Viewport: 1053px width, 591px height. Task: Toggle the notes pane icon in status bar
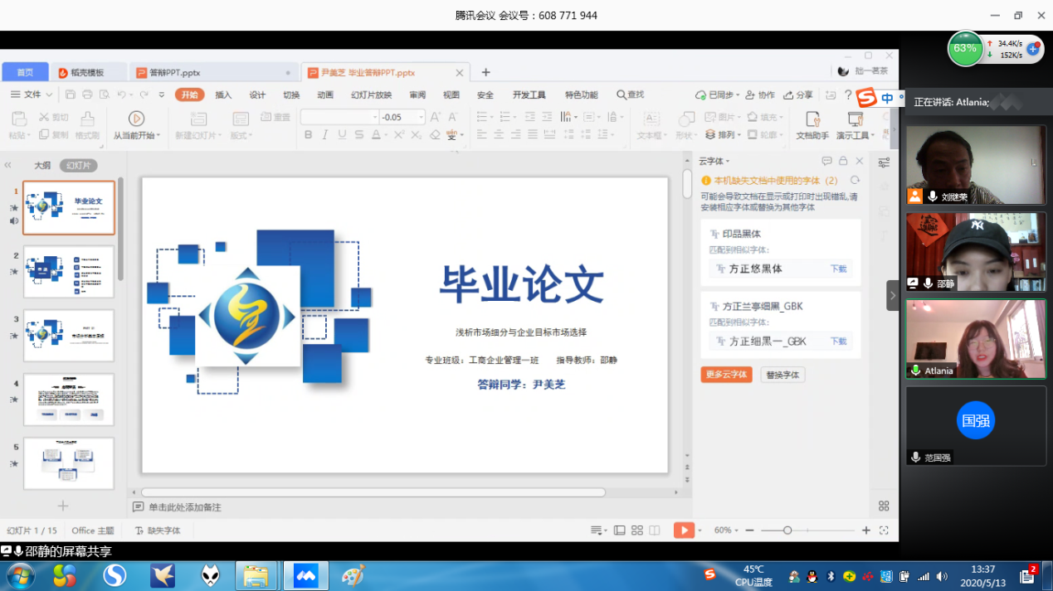596,530
